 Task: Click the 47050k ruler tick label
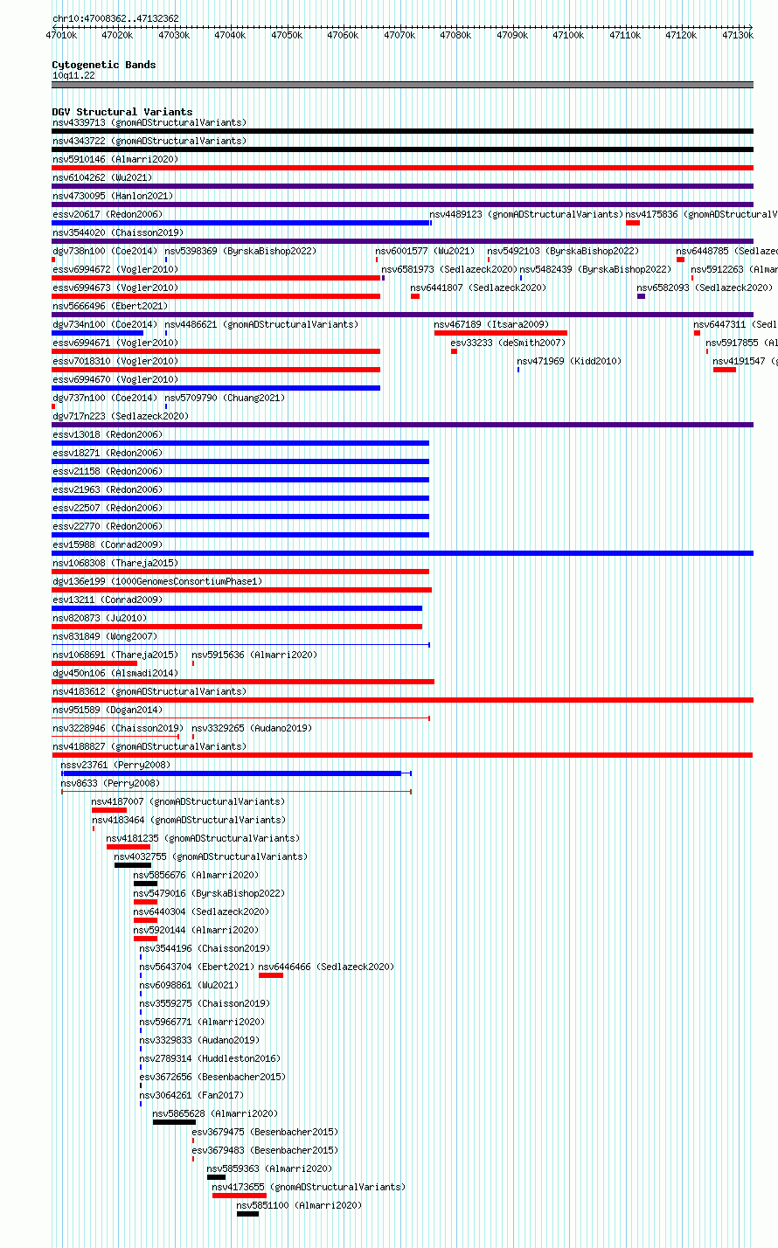(286, 35)
